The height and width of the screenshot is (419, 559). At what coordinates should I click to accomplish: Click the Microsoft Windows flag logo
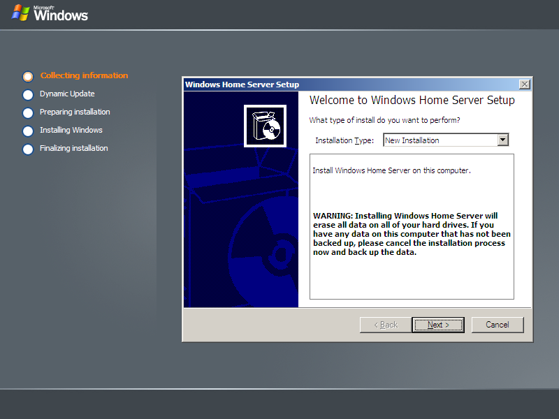[x=20, y=12]
